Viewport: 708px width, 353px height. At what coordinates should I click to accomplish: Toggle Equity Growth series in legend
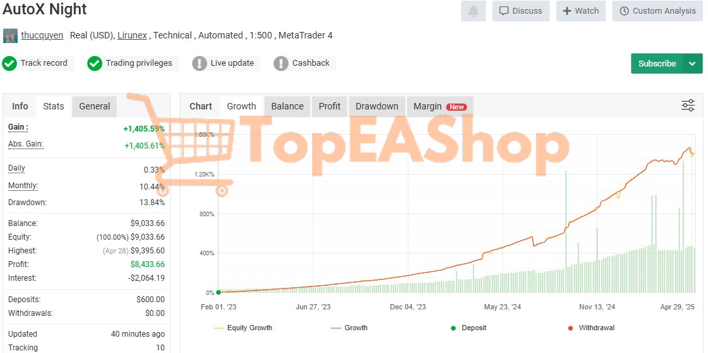click(243, 328)
